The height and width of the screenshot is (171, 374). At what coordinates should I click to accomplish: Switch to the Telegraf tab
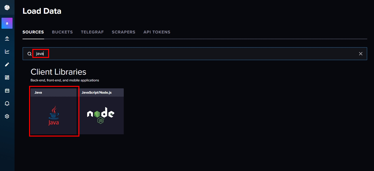pos(92,32)
